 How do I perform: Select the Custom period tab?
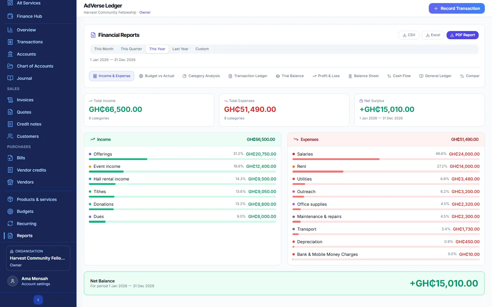point(202,49)
